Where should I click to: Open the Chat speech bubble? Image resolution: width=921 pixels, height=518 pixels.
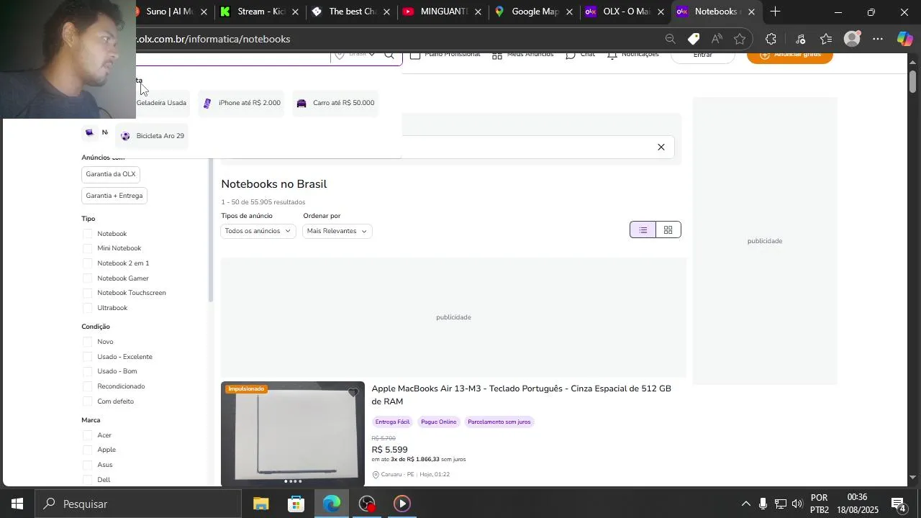coord(571,55)
